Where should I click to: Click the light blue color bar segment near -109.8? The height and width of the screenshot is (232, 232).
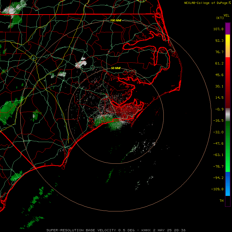click(x=228, y=190)
